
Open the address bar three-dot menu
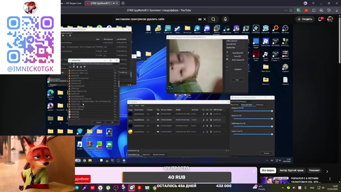tap(286, 10)
